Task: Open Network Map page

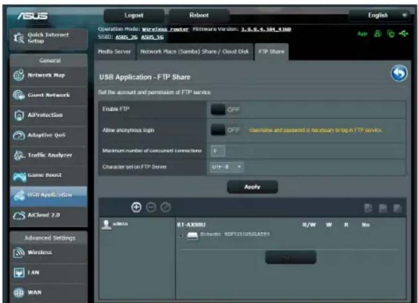Action: coord(48,76)
